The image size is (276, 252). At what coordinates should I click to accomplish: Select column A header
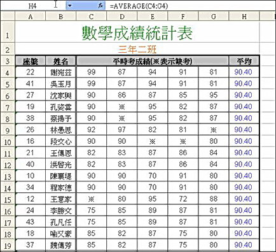pyautogui.click(x=31, y=17)
